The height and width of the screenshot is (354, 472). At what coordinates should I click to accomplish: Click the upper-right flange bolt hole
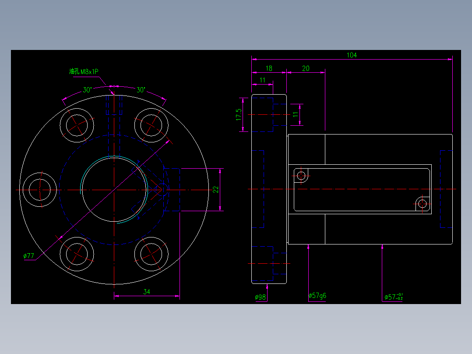pos(151,125)
